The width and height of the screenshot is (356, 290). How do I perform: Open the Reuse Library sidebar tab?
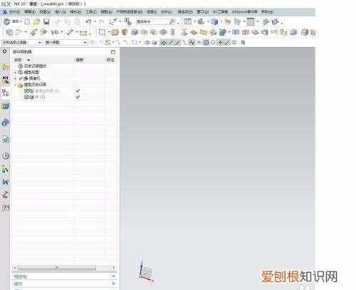[x=5, y=106]
